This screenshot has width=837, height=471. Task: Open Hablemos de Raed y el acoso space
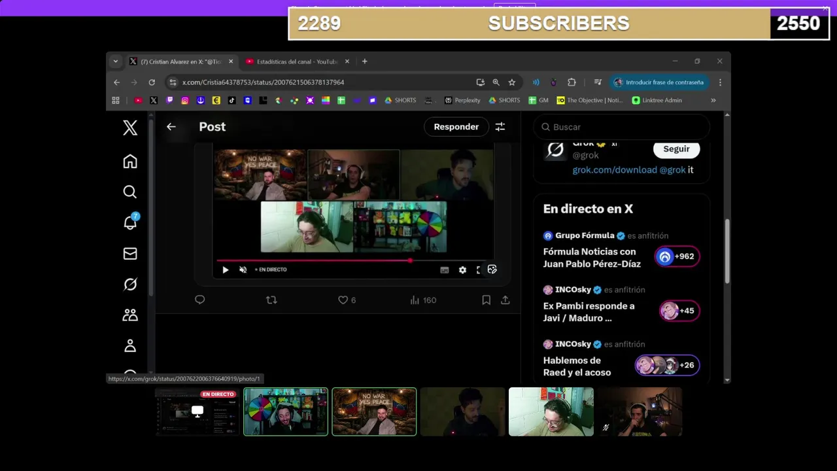[x=577, y=366]
